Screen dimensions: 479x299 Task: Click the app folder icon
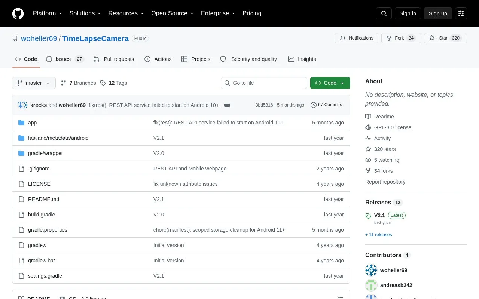click(x=21, y=123)
